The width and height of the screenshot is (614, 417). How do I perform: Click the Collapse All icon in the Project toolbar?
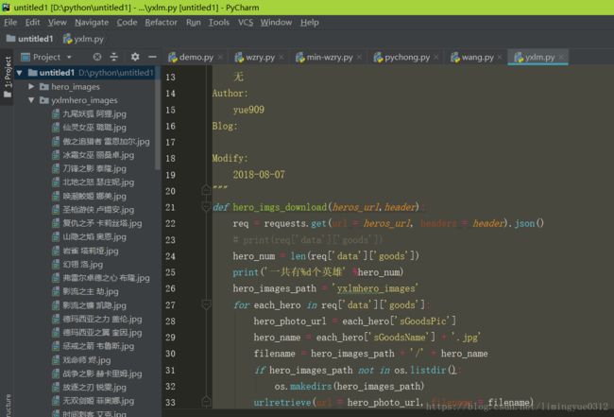[x=114, y=58]
